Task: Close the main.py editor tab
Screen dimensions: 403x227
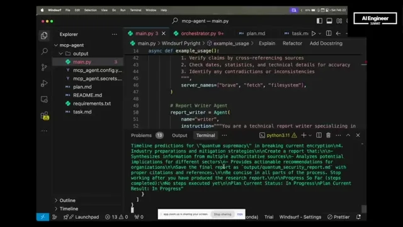Action: (x=164, y=33)
